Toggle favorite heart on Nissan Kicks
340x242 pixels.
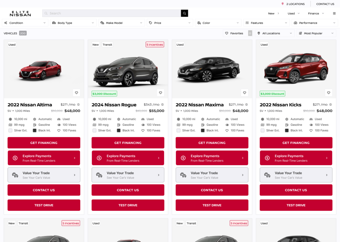pyautogui.click(x=328, y=93)
